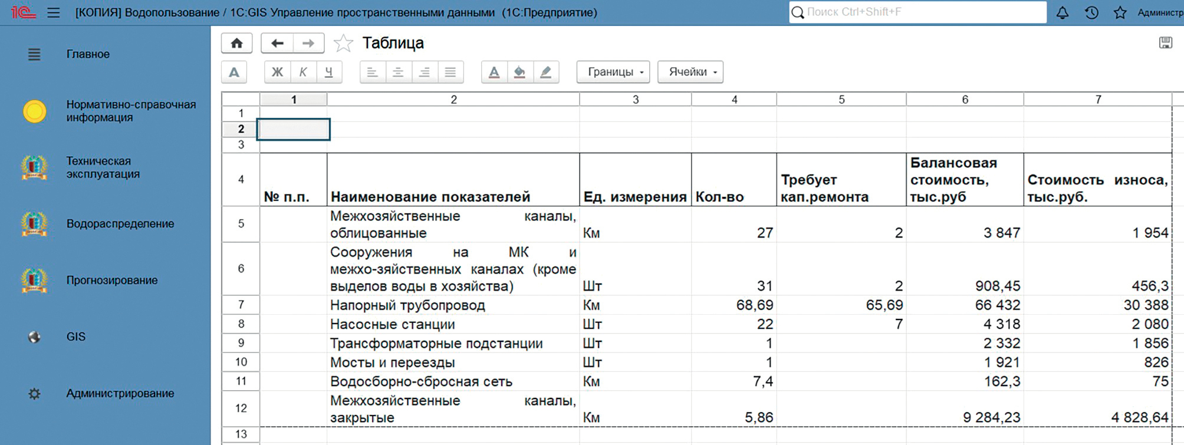The width and height of the screenshot is (1184, 445).
Task: Align text center
Action: click(x=398, y=72)
